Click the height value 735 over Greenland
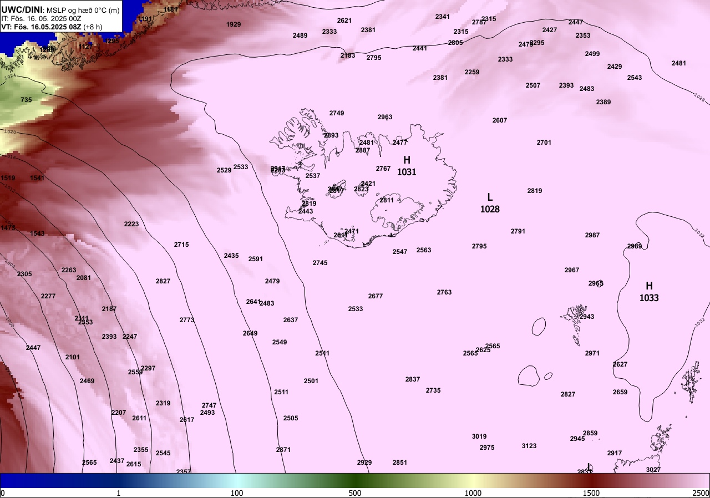 [x=26, y=100]
